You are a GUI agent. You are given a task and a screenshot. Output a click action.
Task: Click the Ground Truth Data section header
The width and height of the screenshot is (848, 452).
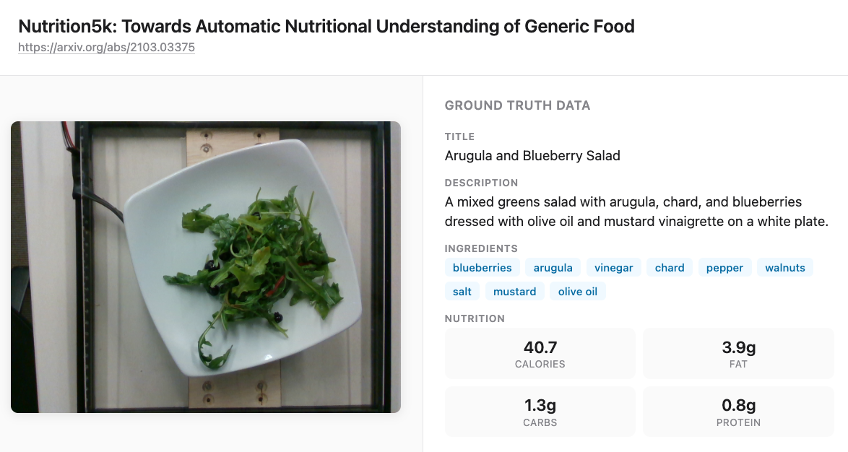pyautogui.click(x=517, y=105)
